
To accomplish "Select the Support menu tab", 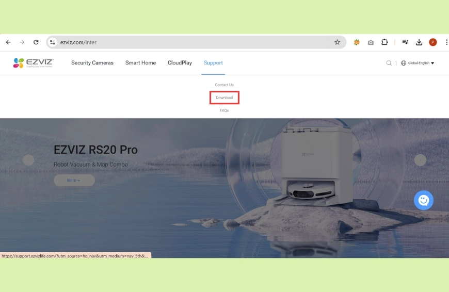I will 213,63.
